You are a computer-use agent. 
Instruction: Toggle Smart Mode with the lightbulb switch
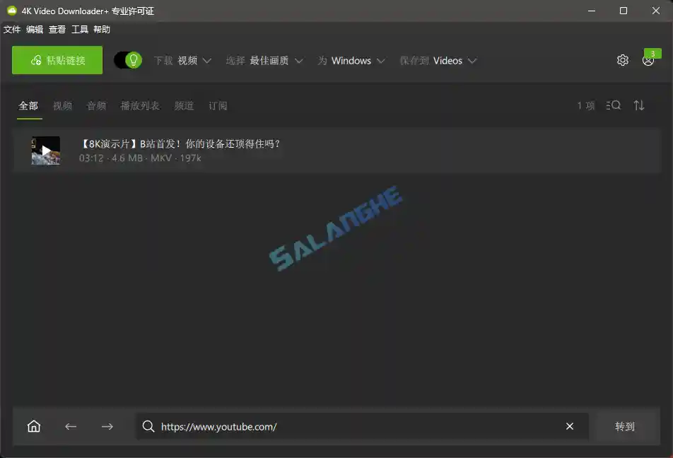pyautogui.click(x=127, y=60)
